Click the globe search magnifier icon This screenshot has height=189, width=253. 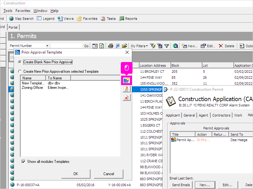click(x=176, y=46)
